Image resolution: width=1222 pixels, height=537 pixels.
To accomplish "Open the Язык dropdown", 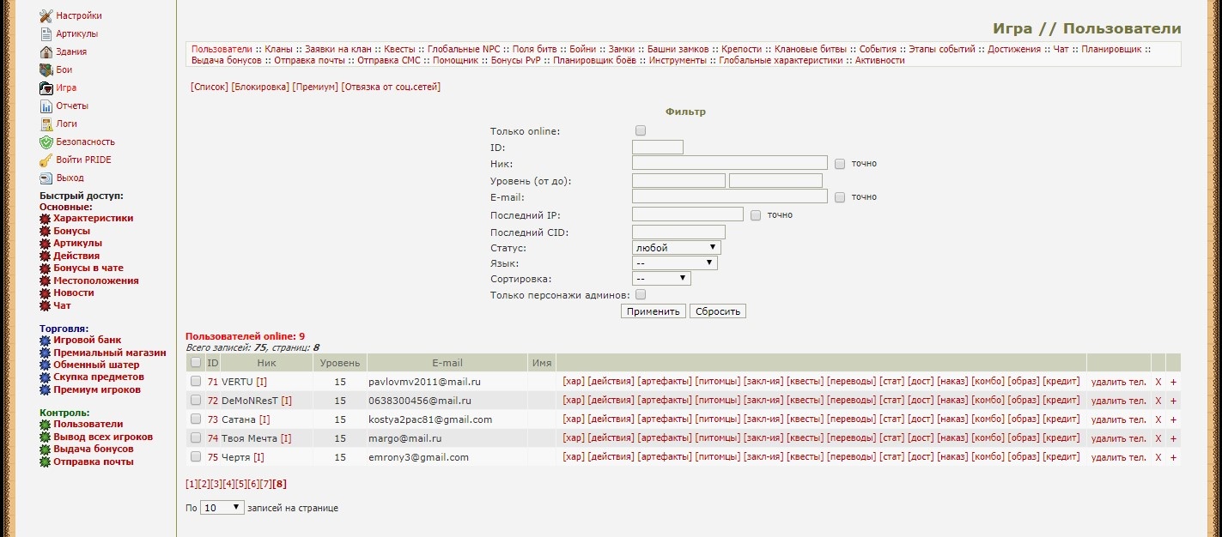I will [x=674, y=262].
